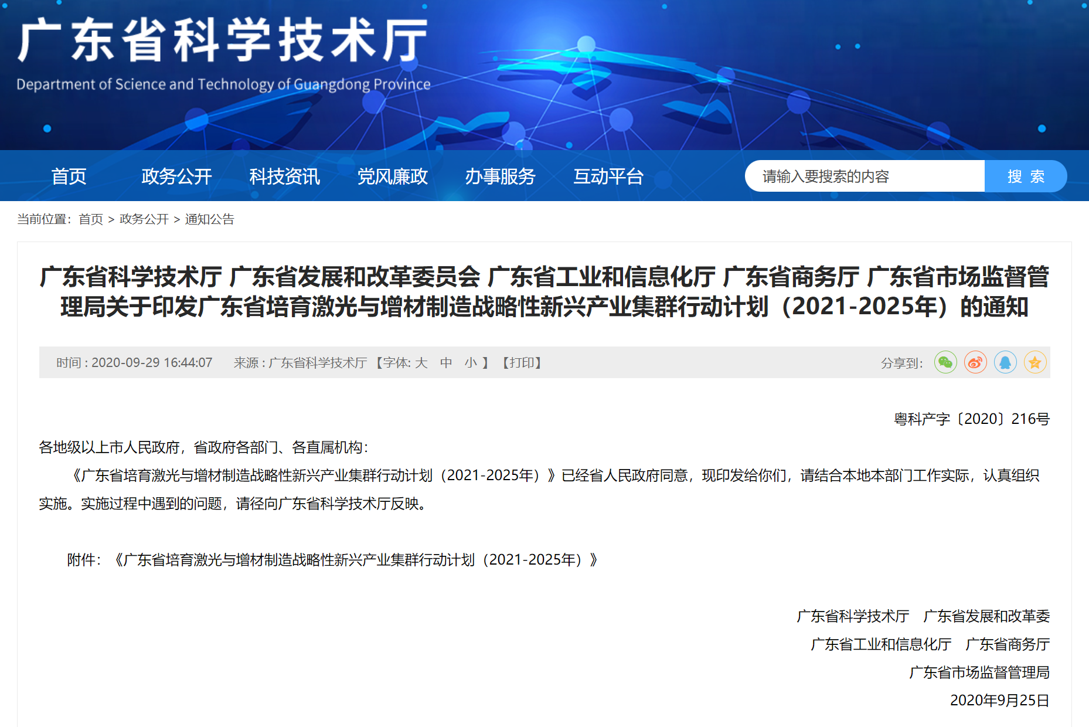Click signature 广东省商务厅

pos(1008,644)
